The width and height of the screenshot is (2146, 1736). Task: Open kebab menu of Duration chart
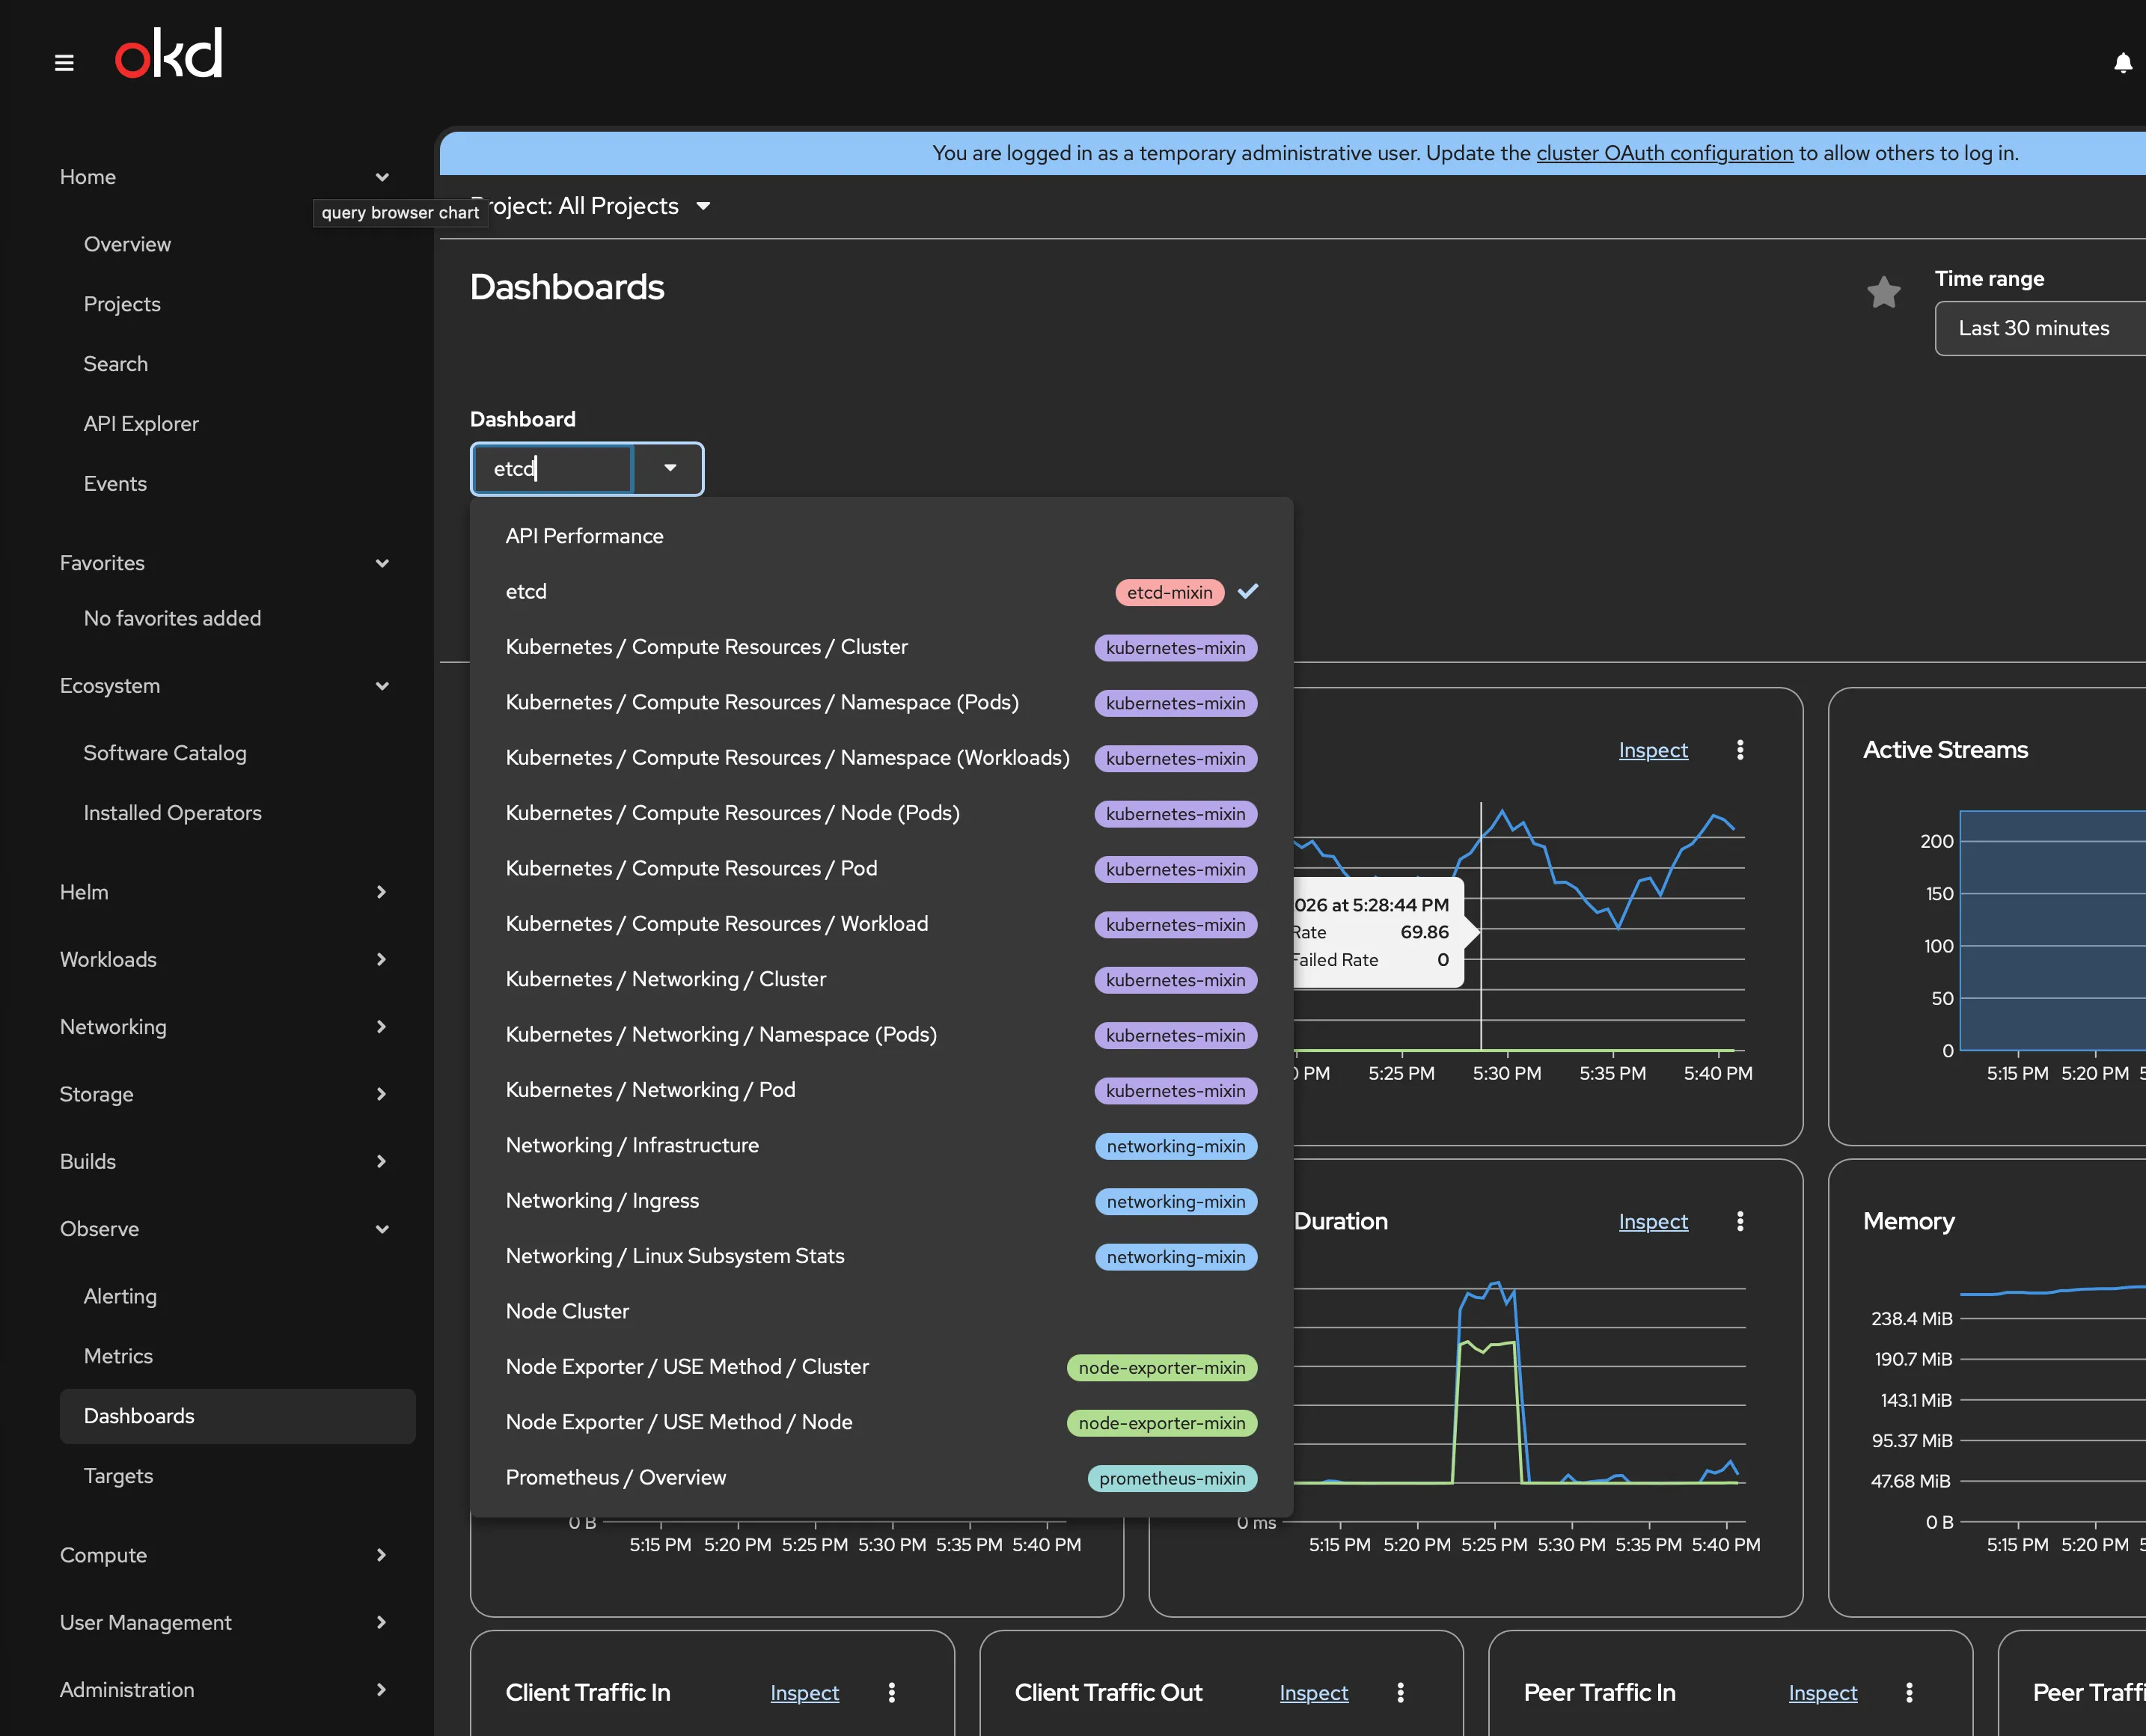click(x=1740, y=1221)
